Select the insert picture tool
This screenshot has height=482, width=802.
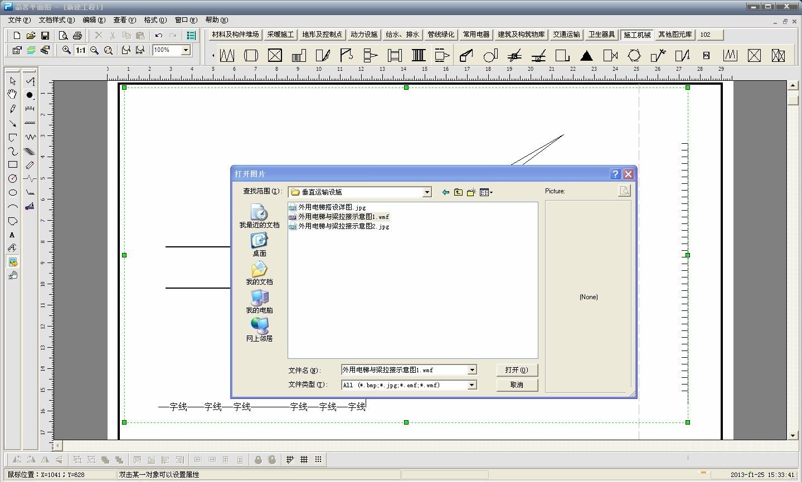[13, 262]
